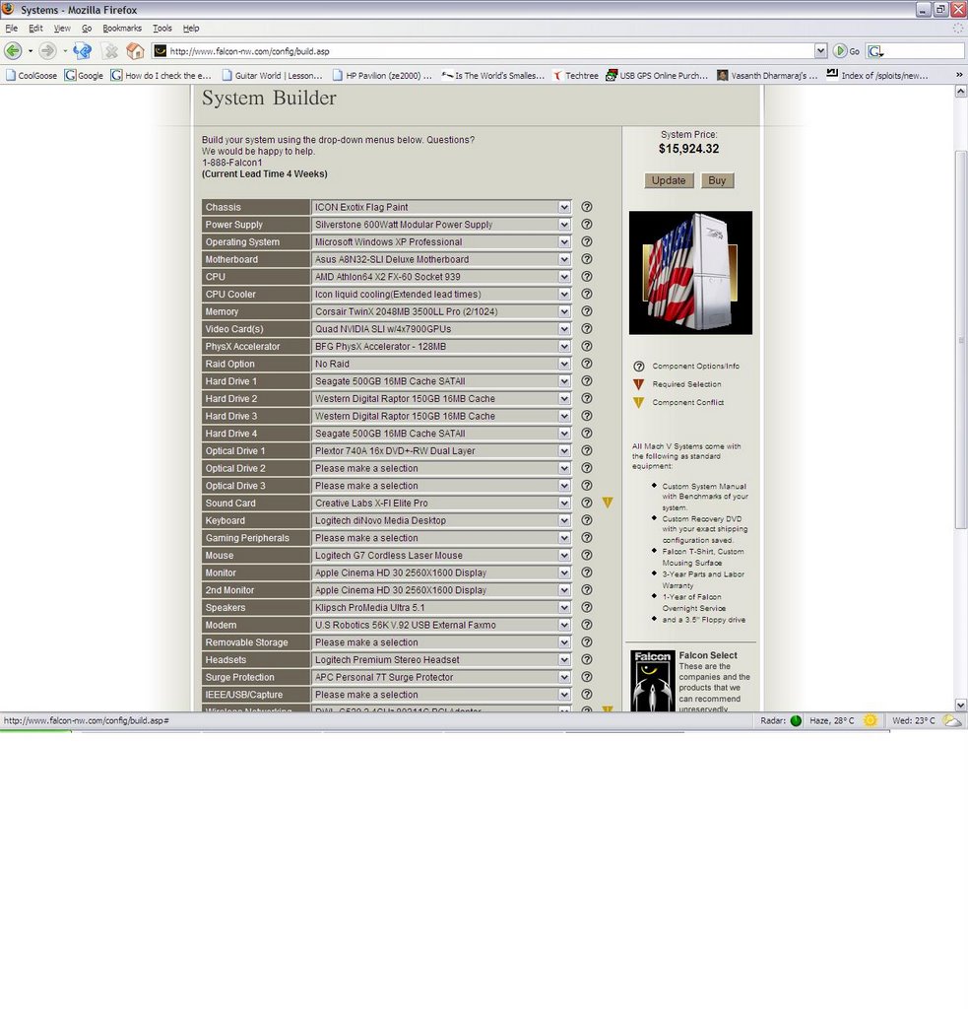The height and width of the screenshot is (1009, 968).
Task: Open the Removable Storage dropdown
Action: coord(441,642)
